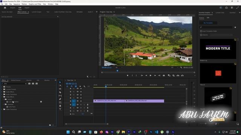Step back one frame in Program monitor
This screenshot has width=241, height=135.
tap(146, 75)
